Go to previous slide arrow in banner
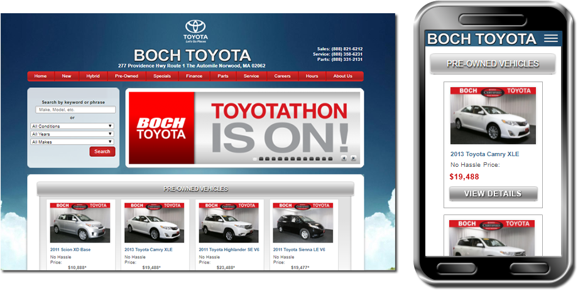578x291 pixels. (x=344, y=158)
